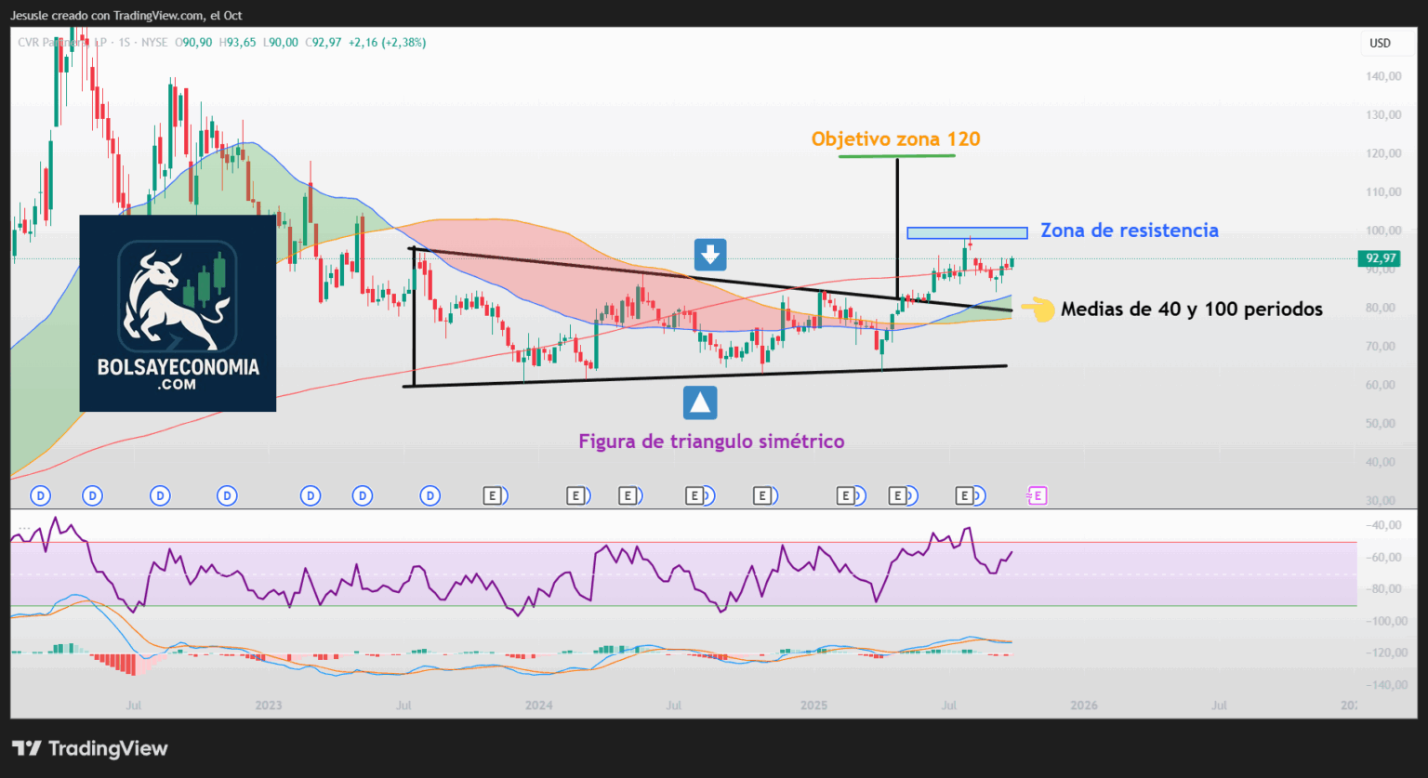The width and height of the screenshot is (1428, 778).
Task: Select the blue down-arrow annotation on the chart
Action: [709, 254]
